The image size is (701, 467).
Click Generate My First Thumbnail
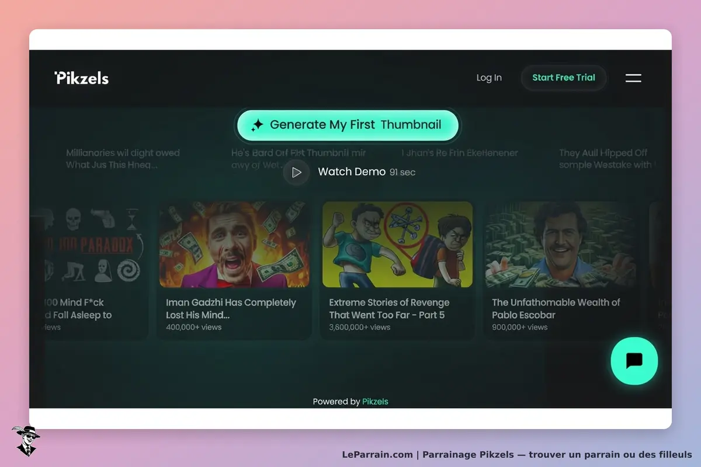pyautogui.click(x=348, y=125)
